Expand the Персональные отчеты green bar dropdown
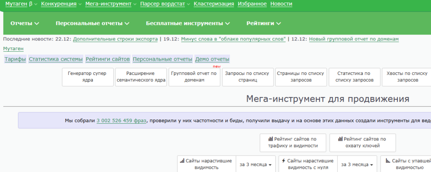 point(92,24)
